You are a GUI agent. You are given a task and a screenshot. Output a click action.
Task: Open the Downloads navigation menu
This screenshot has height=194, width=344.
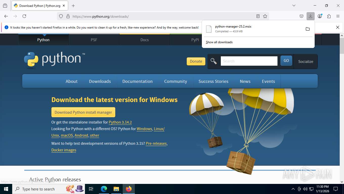[x=100, y=81]
